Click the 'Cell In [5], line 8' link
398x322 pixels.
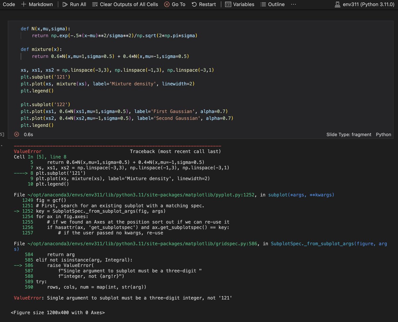[x=40, y=157]
